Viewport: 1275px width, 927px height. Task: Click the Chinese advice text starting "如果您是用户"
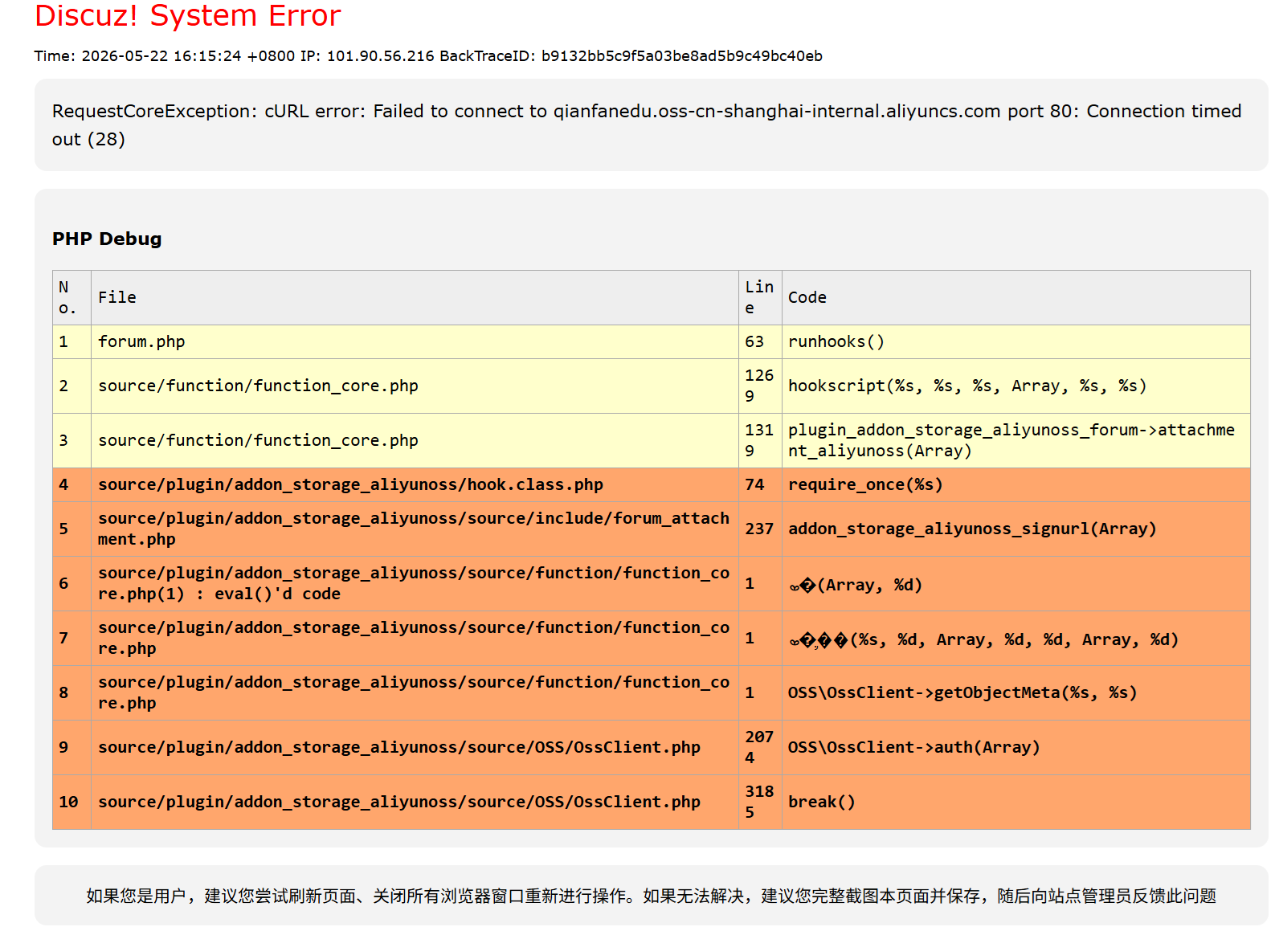tap(651, 896)
